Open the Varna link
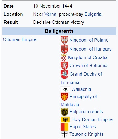Image resolution: width=118 pixels, height=139 pixels. pyautogui.click(x=50, y=14)
